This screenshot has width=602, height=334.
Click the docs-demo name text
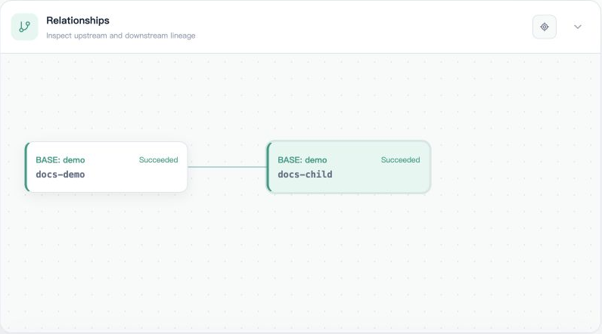[x=61, y=175]
